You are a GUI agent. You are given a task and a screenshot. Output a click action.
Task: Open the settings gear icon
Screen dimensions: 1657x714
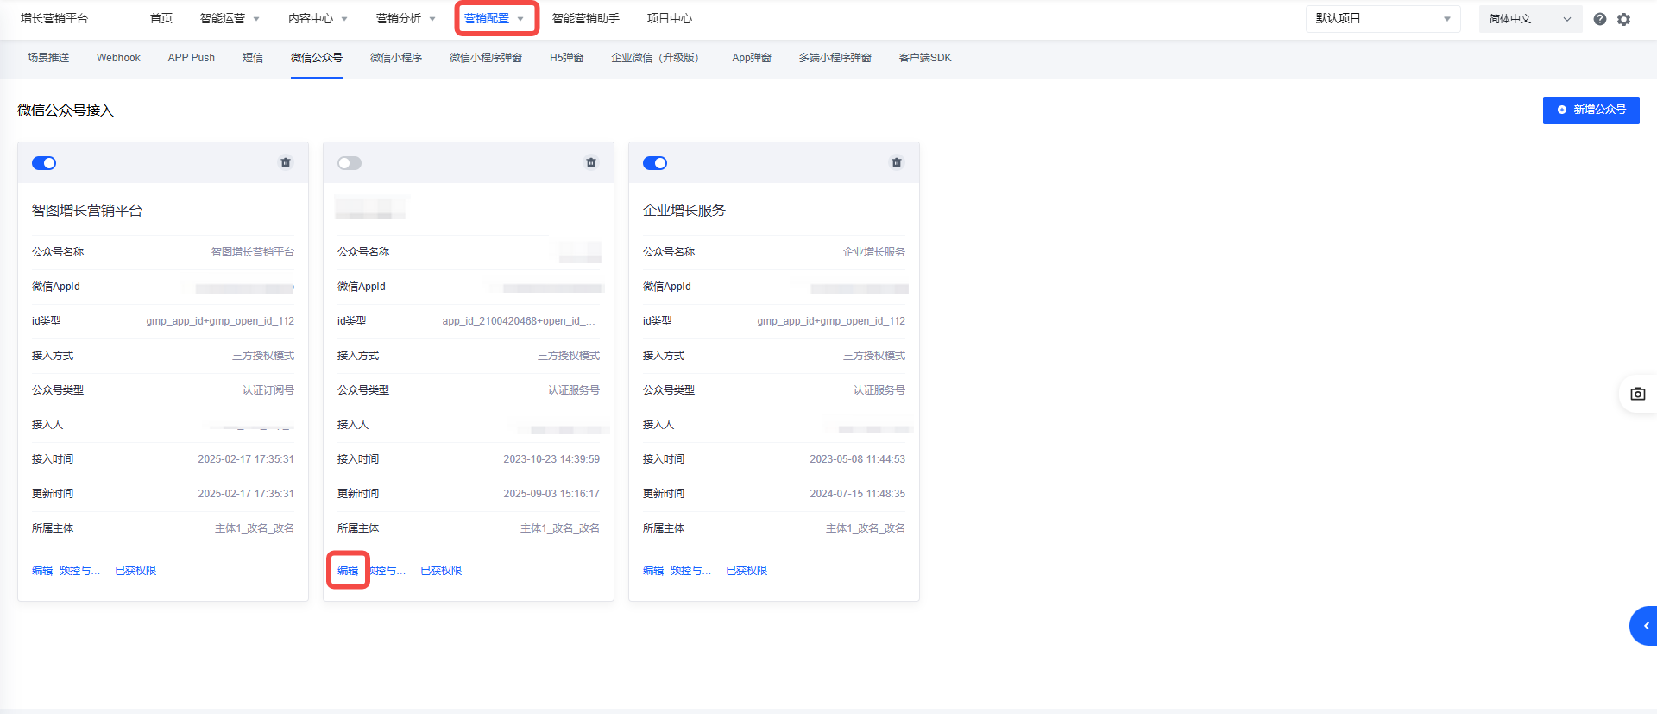point(1623,19)
